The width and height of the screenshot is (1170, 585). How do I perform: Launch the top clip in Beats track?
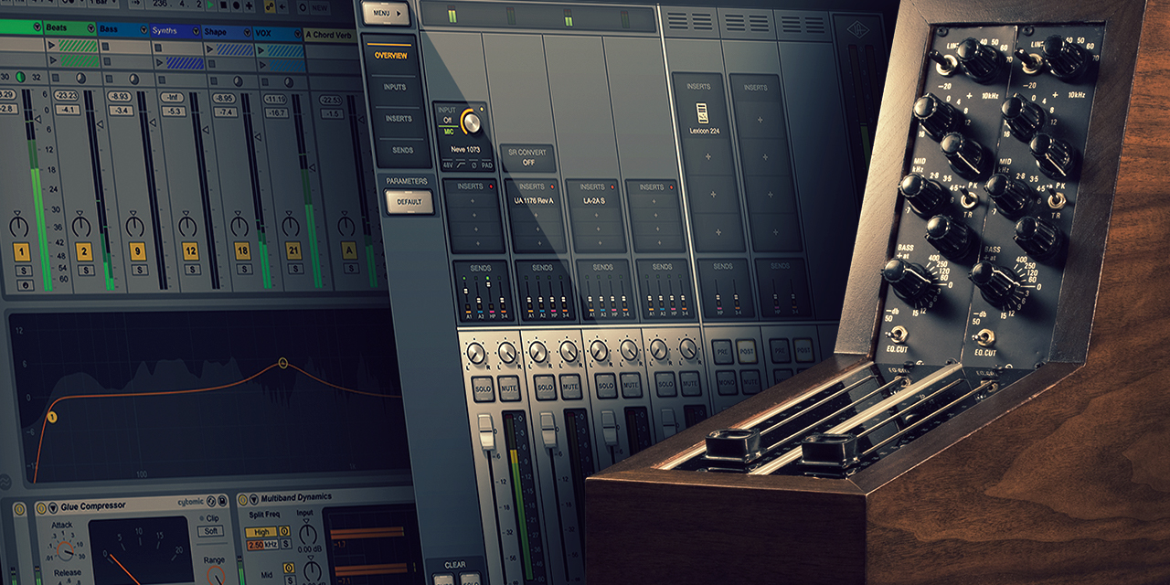click(x=51, y=45)
